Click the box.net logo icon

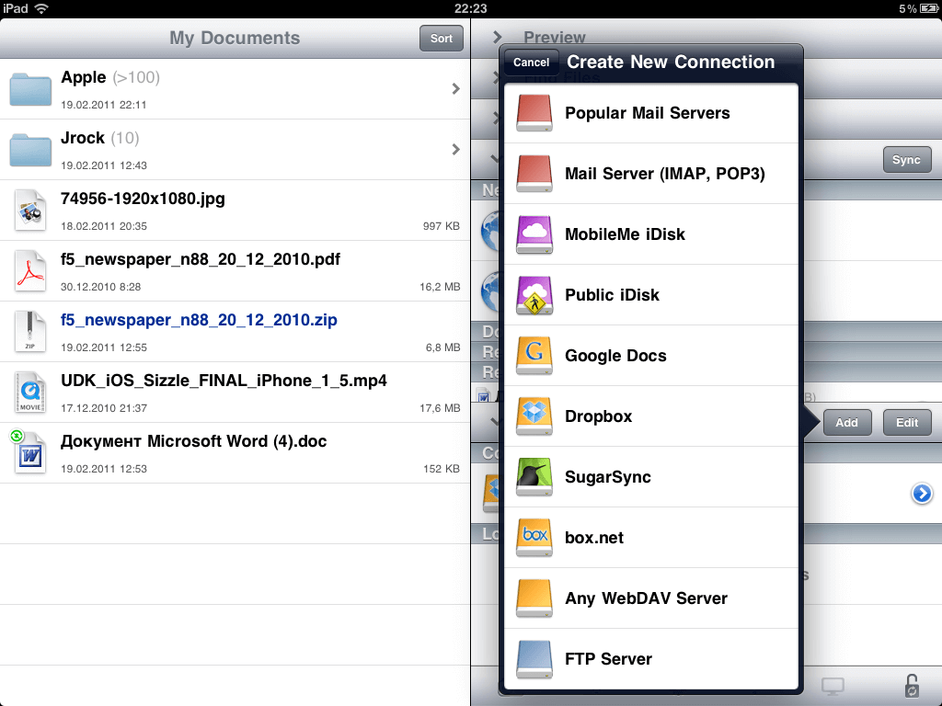tap(534, 537)
